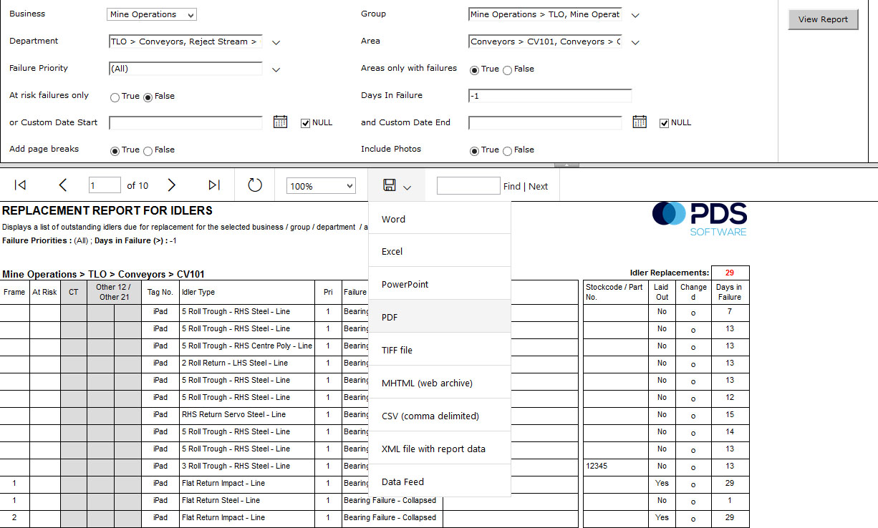This screenshot has height=528, width=878.
Task: Click the '3 Roll Trough - RHS Steel - Line' cell
Action: pyautogui.click(x=247, y=466)
